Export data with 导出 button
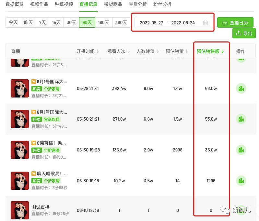Screen dimensions: 259x221 244,33
